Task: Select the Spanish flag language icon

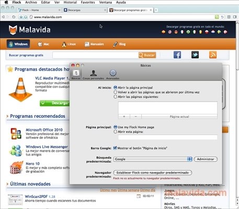Action: tap(163, 32)
